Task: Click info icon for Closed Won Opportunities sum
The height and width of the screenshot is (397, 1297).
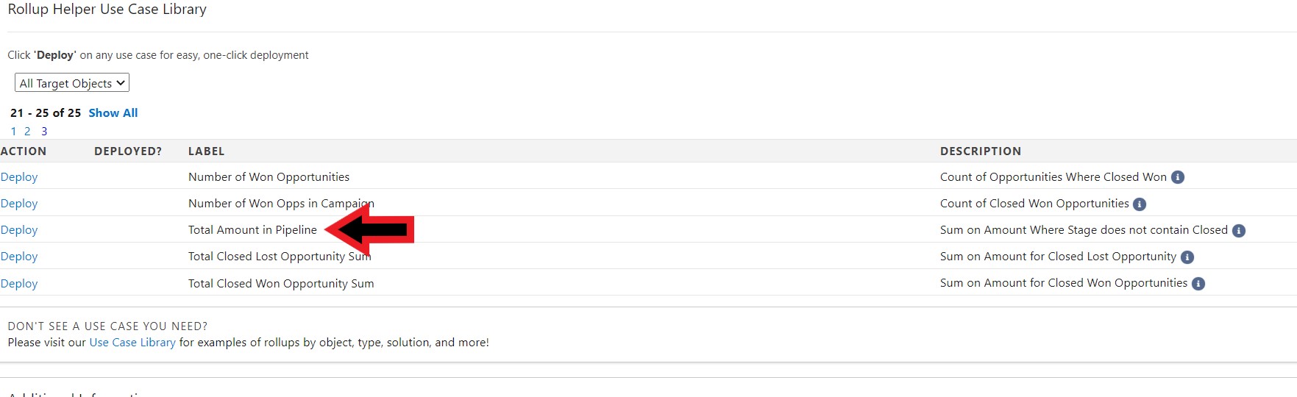Action: (1198, 284)
